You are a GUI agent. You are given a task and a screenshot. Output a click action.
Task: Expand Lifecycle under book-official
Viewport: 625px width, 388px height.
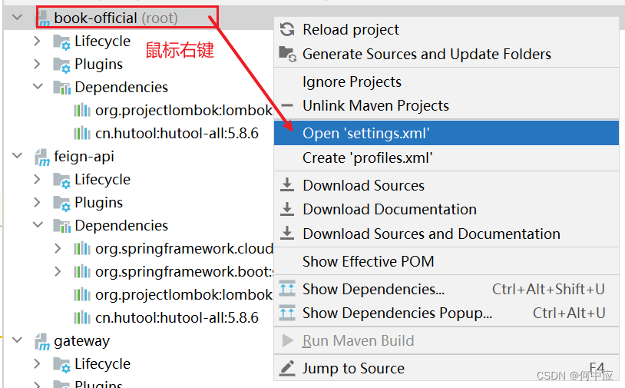(37, 41)
